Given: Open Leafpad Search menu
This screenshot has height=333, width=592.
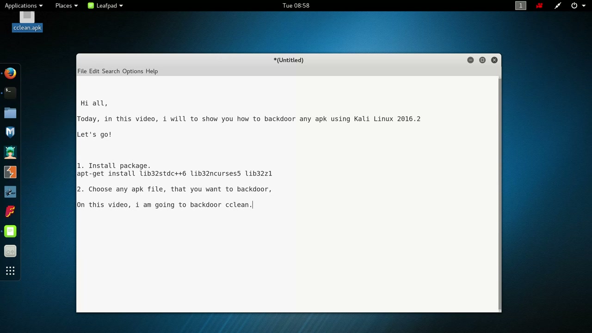Looking at the screenshot, I should 111,71.
